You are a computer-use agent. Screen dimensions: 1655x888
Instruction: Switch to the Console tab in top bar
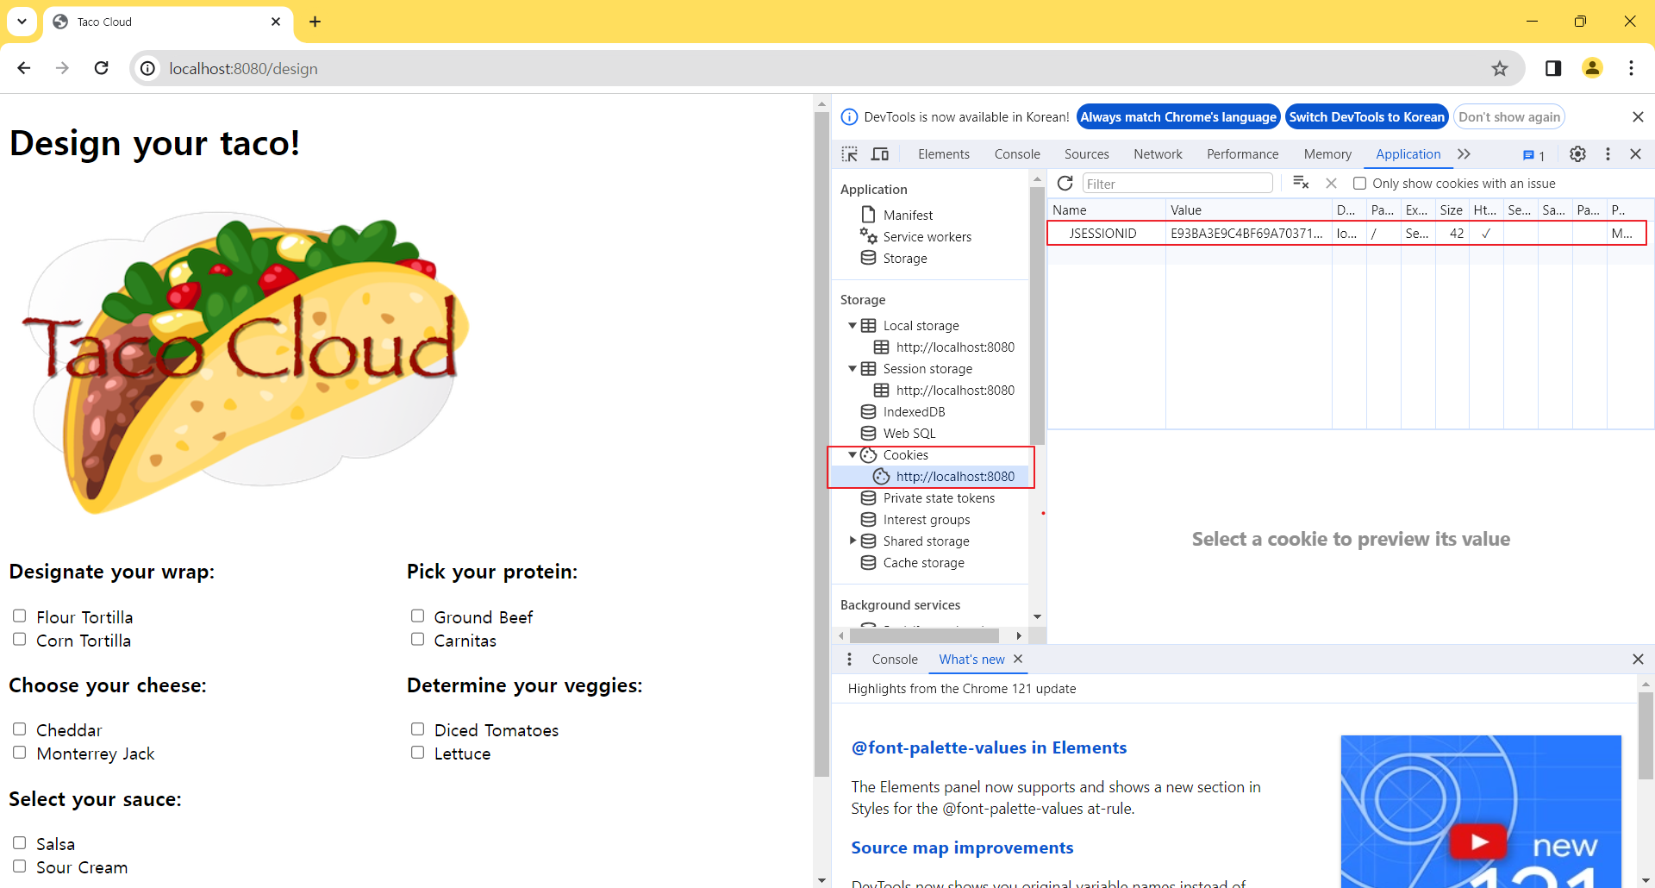1017,153
